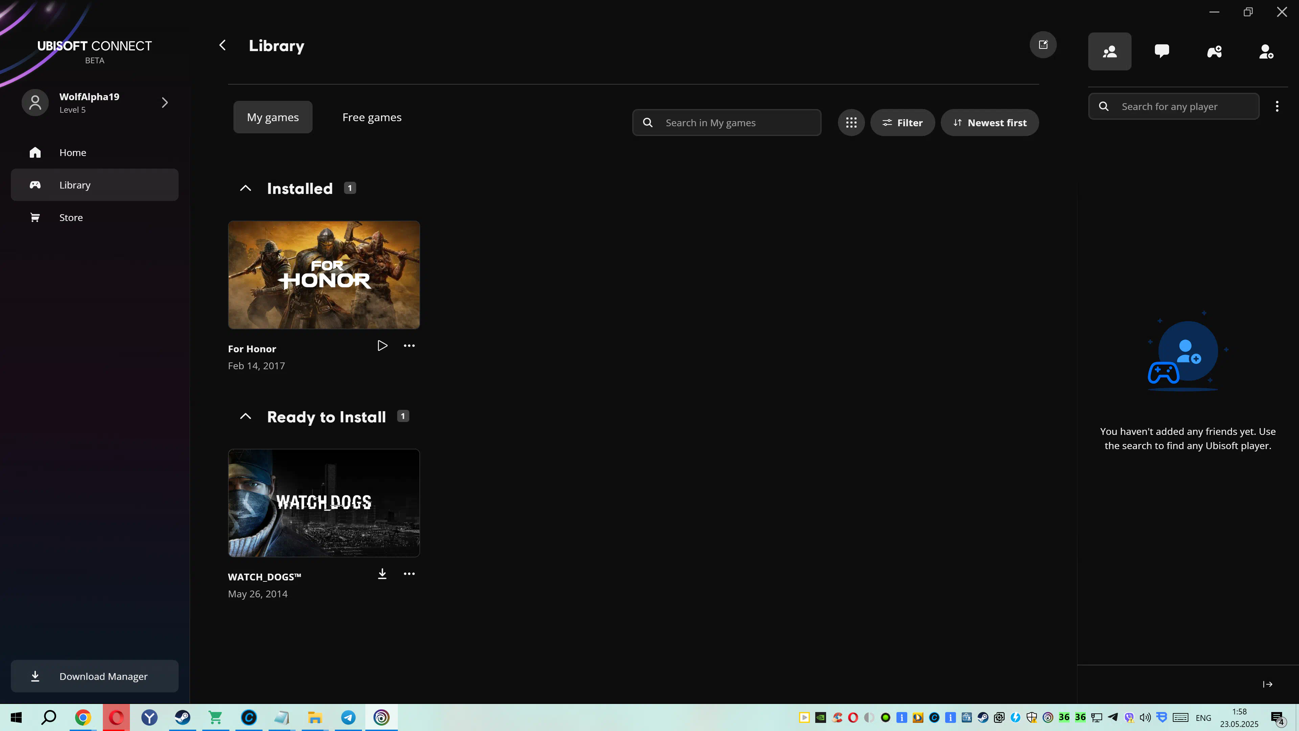Open the Friends list tab icon
The height and width of the screenshot is (731, 1299).
(x=1110, y=51)
